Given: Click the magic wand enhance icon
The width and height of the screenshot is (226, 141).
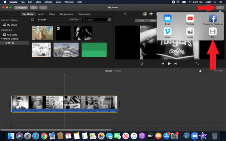Looking at the screenshot, I should click(x=125, y=14).
